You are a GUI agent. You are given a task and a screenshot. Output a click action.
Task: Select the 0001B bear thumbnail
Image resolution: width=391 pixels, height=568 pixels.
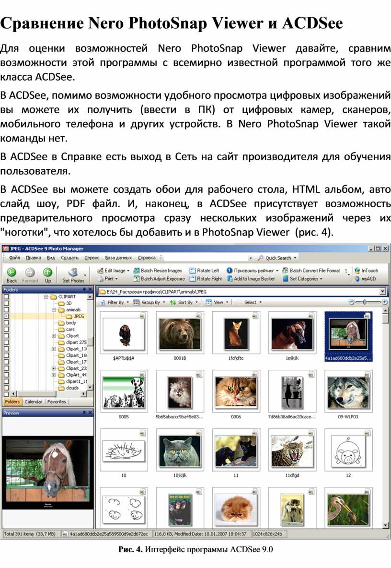pos(180,332)
